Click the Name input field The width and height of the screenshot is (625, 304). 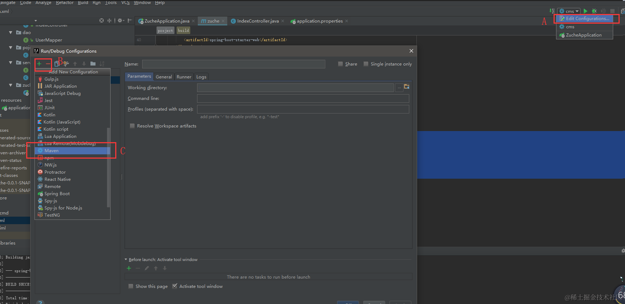point(234,64)
